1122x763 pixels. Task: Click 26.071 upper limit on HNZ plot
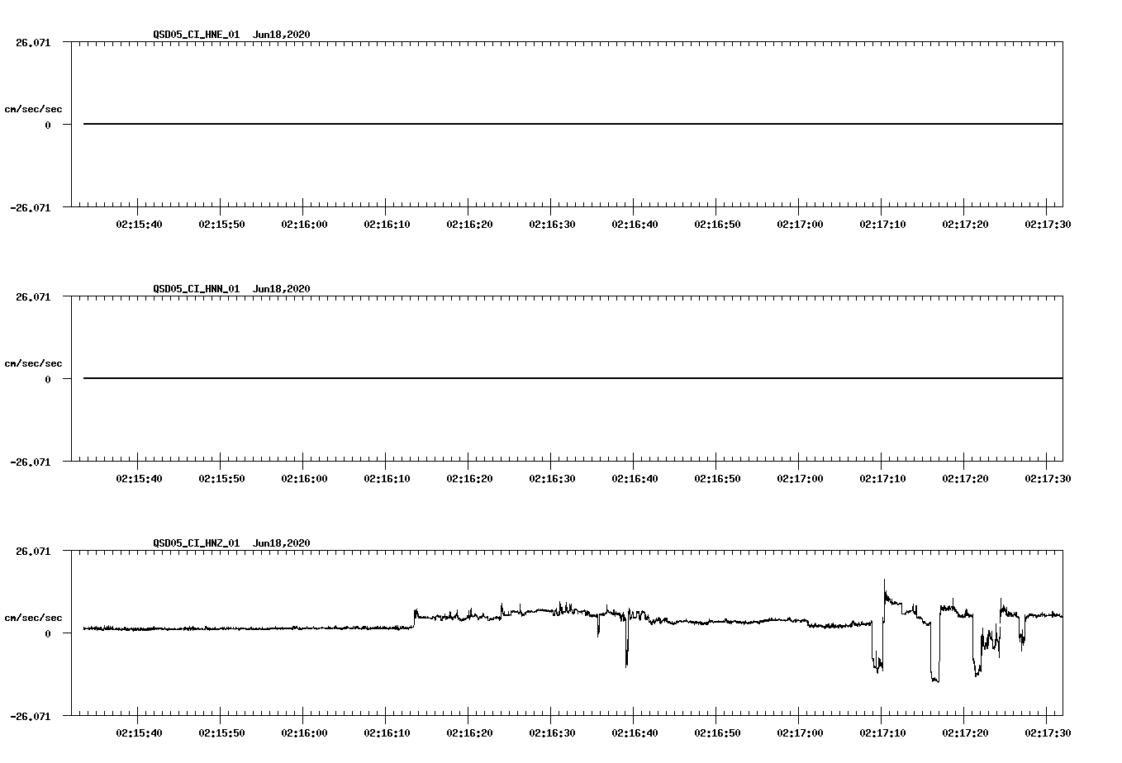(x=33, y=551)
